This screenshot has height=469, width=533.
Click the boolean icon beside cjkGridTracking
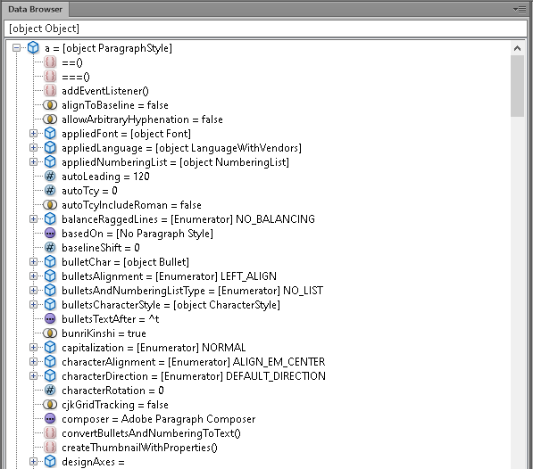[50, 405]
